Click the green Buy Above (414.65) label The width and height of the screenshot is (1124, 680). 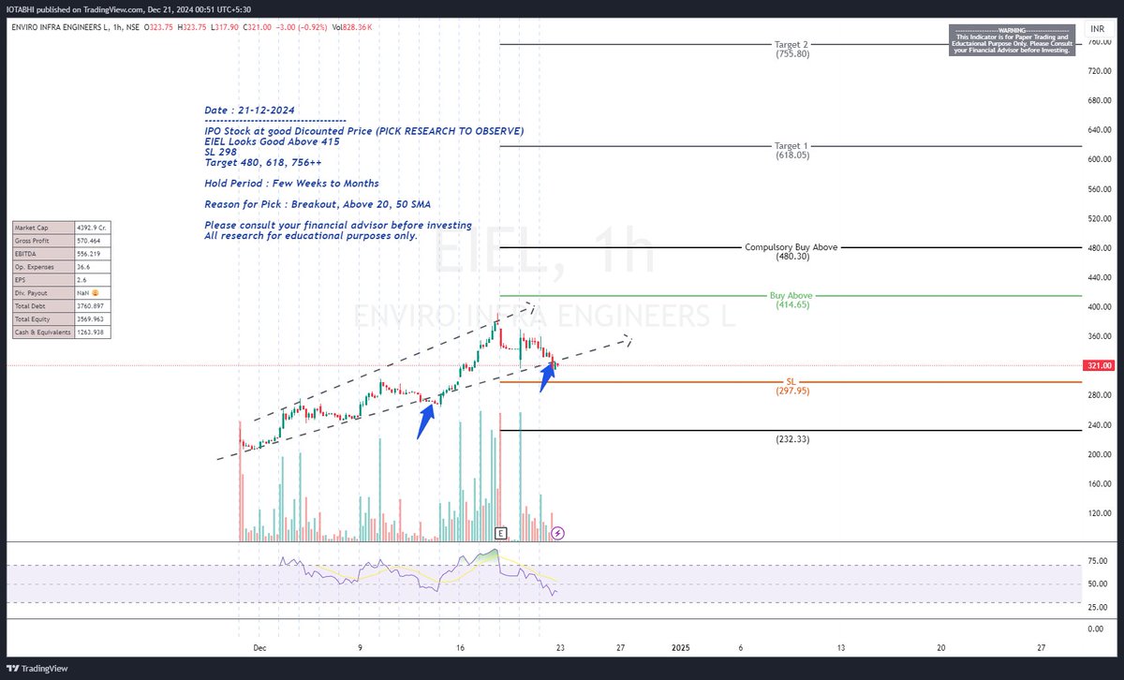coord(791,300)
